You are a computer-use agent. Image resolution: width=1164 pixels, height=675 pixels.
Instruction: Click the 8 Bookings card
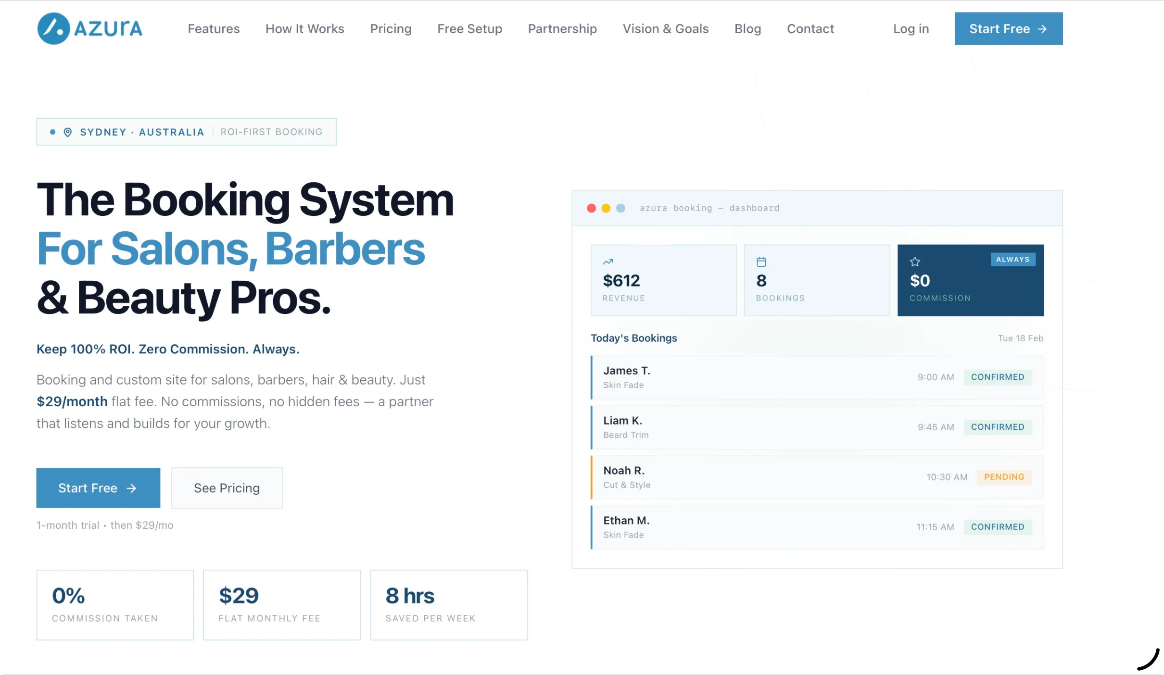817,280
